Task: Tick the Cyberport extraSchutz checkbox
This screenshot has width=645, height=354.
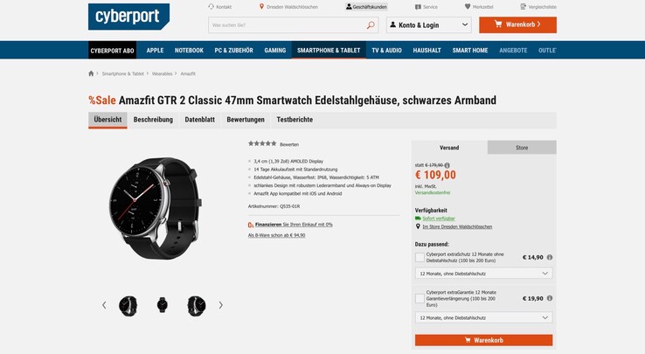Action: click(420, 257)
